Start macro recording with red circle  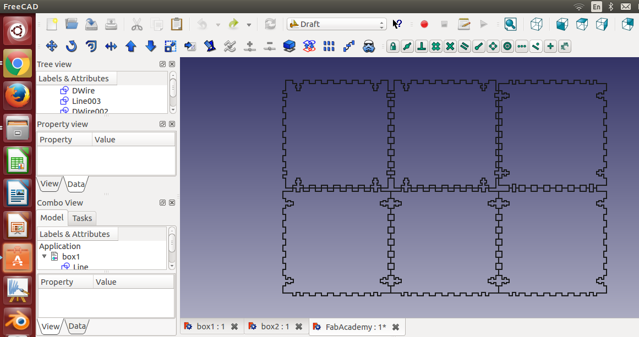point(424,24)
